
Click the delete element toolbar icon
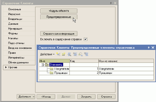click(86, 54)
